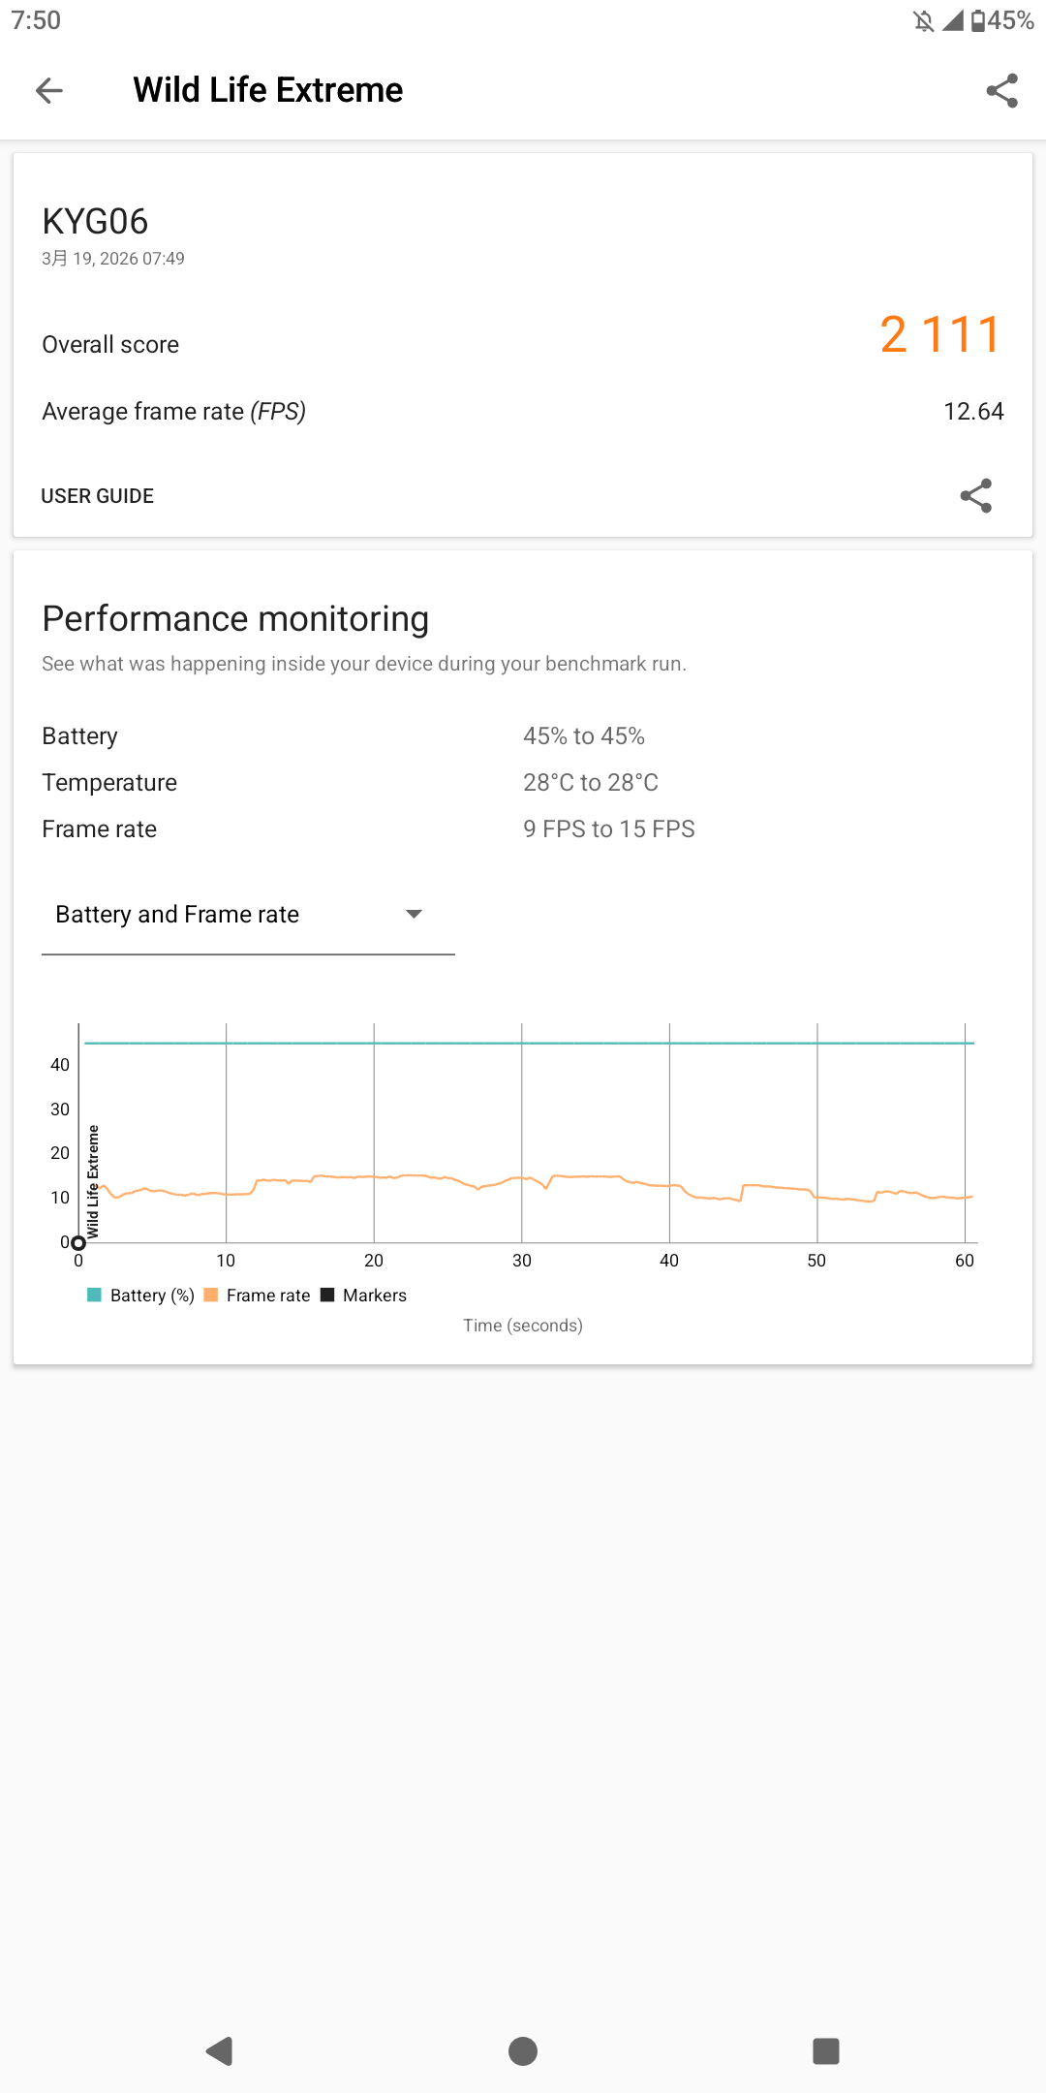Share the KYG06 result card
1046x2093 pixels.
click(x=975, y=495)
